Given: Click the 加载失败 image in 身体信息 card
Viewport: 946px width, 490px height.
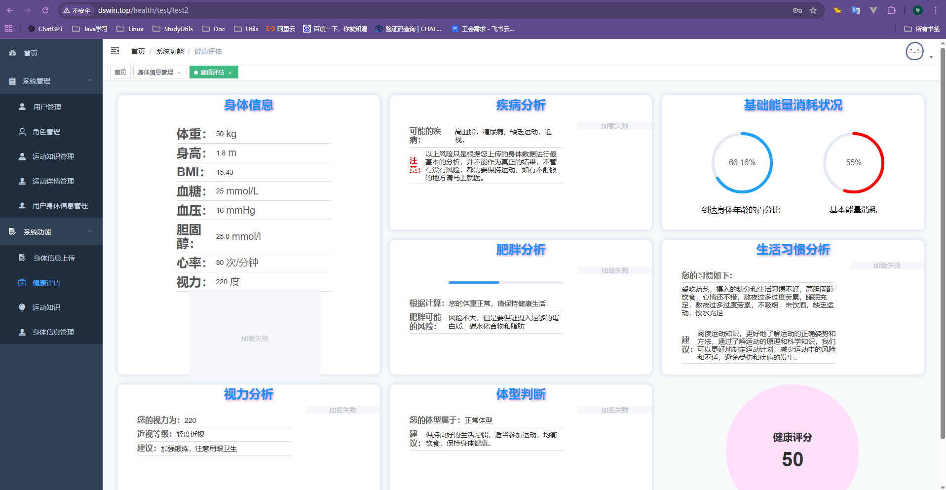Looking at the screenshot, I should coord(255,339).
